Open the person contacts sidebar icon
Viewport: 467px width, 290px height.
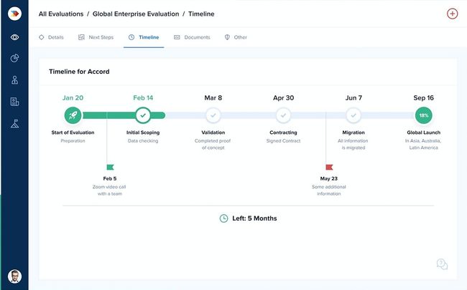(x=14, y=80)
